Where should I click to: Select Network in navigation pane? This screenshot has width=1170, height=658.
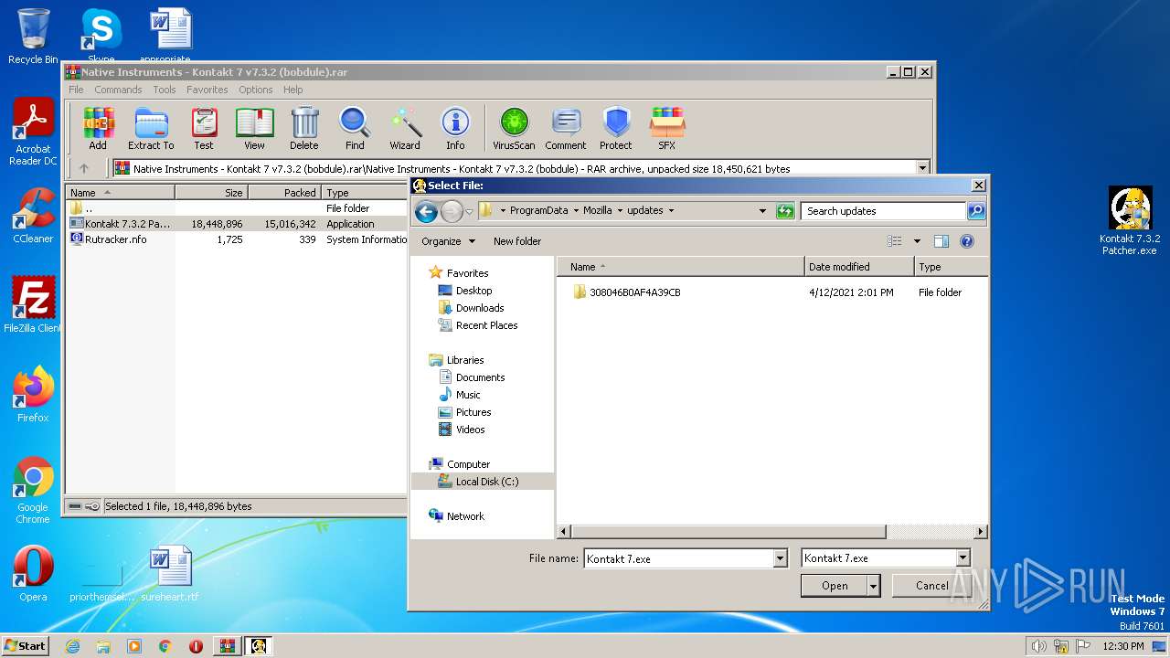click(465, 516)
